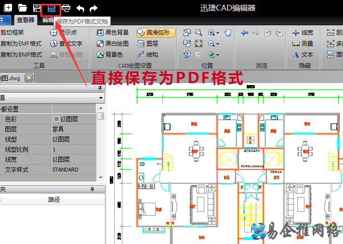This screenshot has width=343, height=244.
Task: Toggle 文本 visibility
Action: [303, 54]
